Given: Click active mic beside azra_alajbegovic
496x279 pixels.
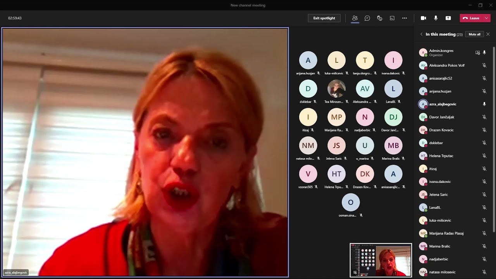Looking at the screenshot, I should click(484, 104).
